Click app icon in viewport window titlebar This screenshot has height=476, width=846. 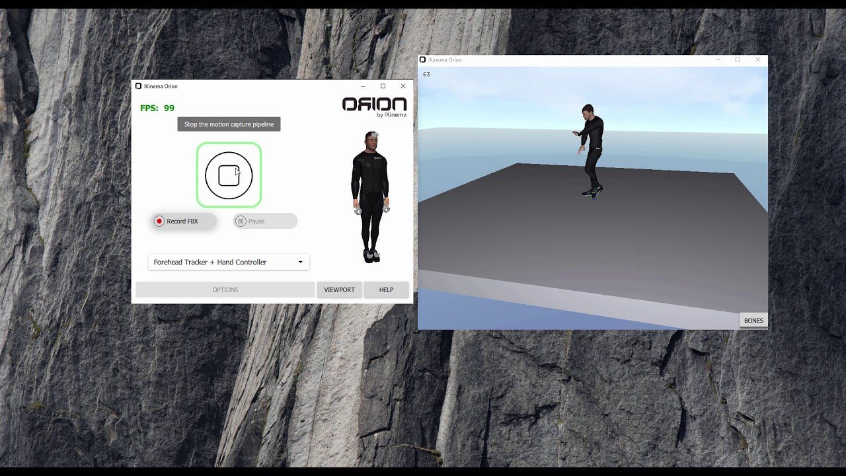pos(422,59)
